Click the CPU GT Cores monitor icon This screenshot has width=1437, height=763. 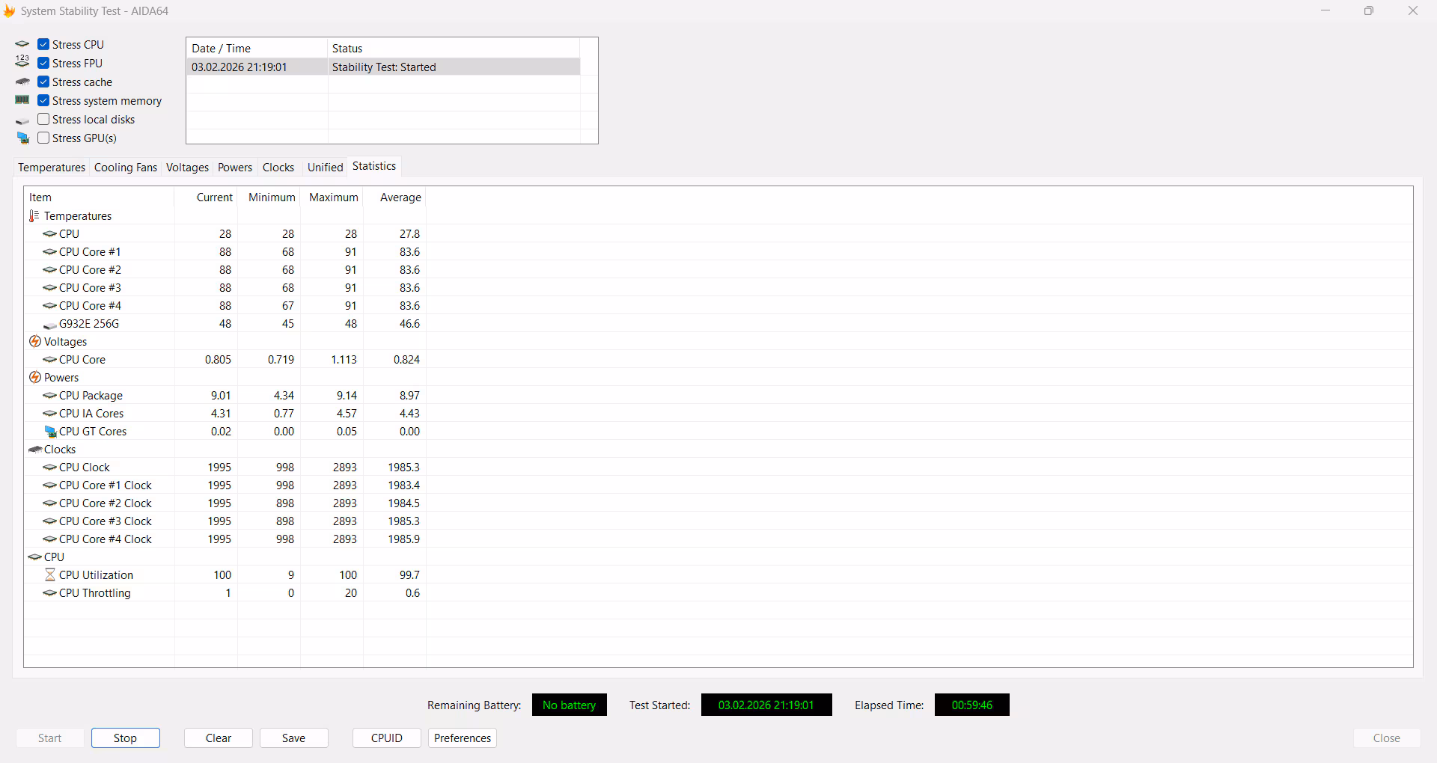pyautogui.click(x=50, y=432)
